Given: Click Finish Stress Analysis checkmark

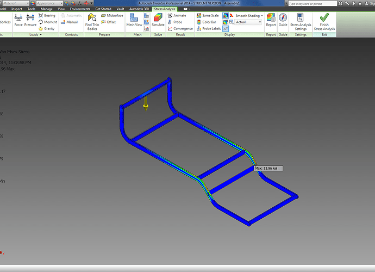Looking at the screenshot, I should (324, 22).
